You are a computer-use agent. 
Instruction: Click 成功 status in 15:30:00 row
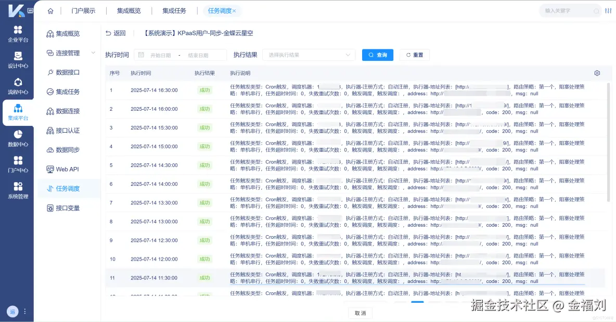[204, 127]
